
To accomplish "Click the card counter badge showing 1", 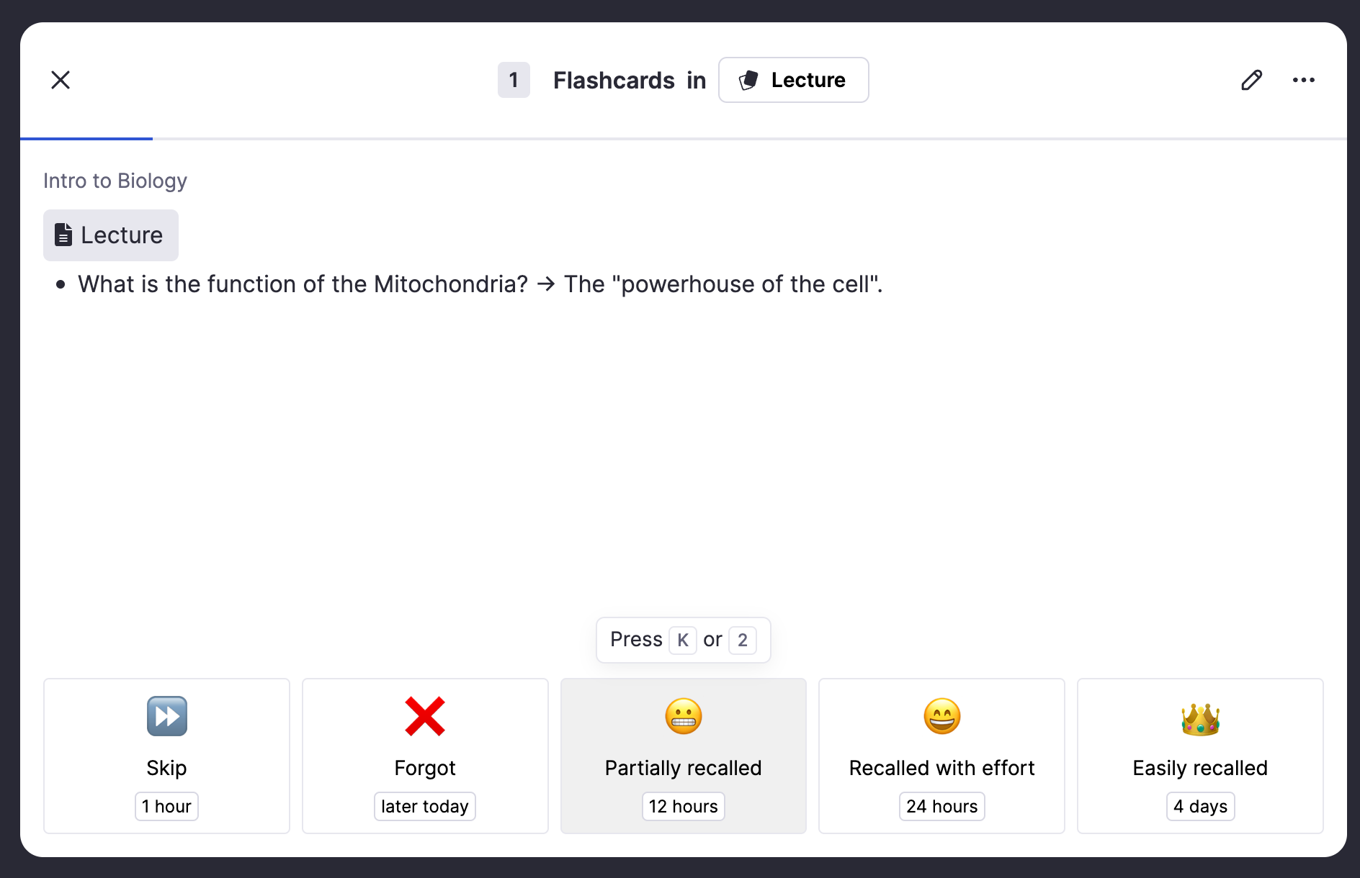I will (x=514, y=80).
